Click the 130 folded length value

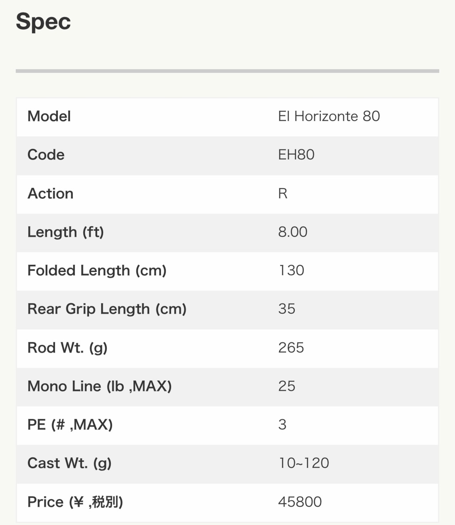(x=291, y=270)
